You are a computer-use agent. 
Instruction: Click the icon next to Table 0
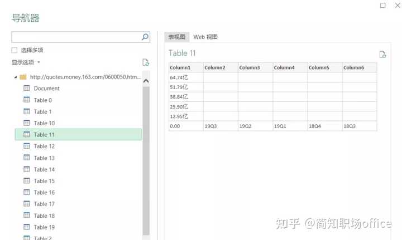(x=27, y=100)
